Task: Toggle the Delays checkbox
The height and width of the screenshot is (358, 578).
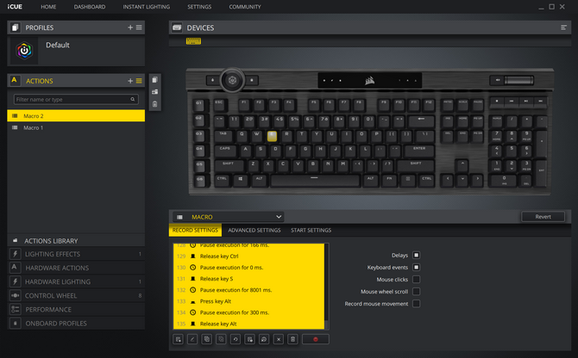Action: 416,255
